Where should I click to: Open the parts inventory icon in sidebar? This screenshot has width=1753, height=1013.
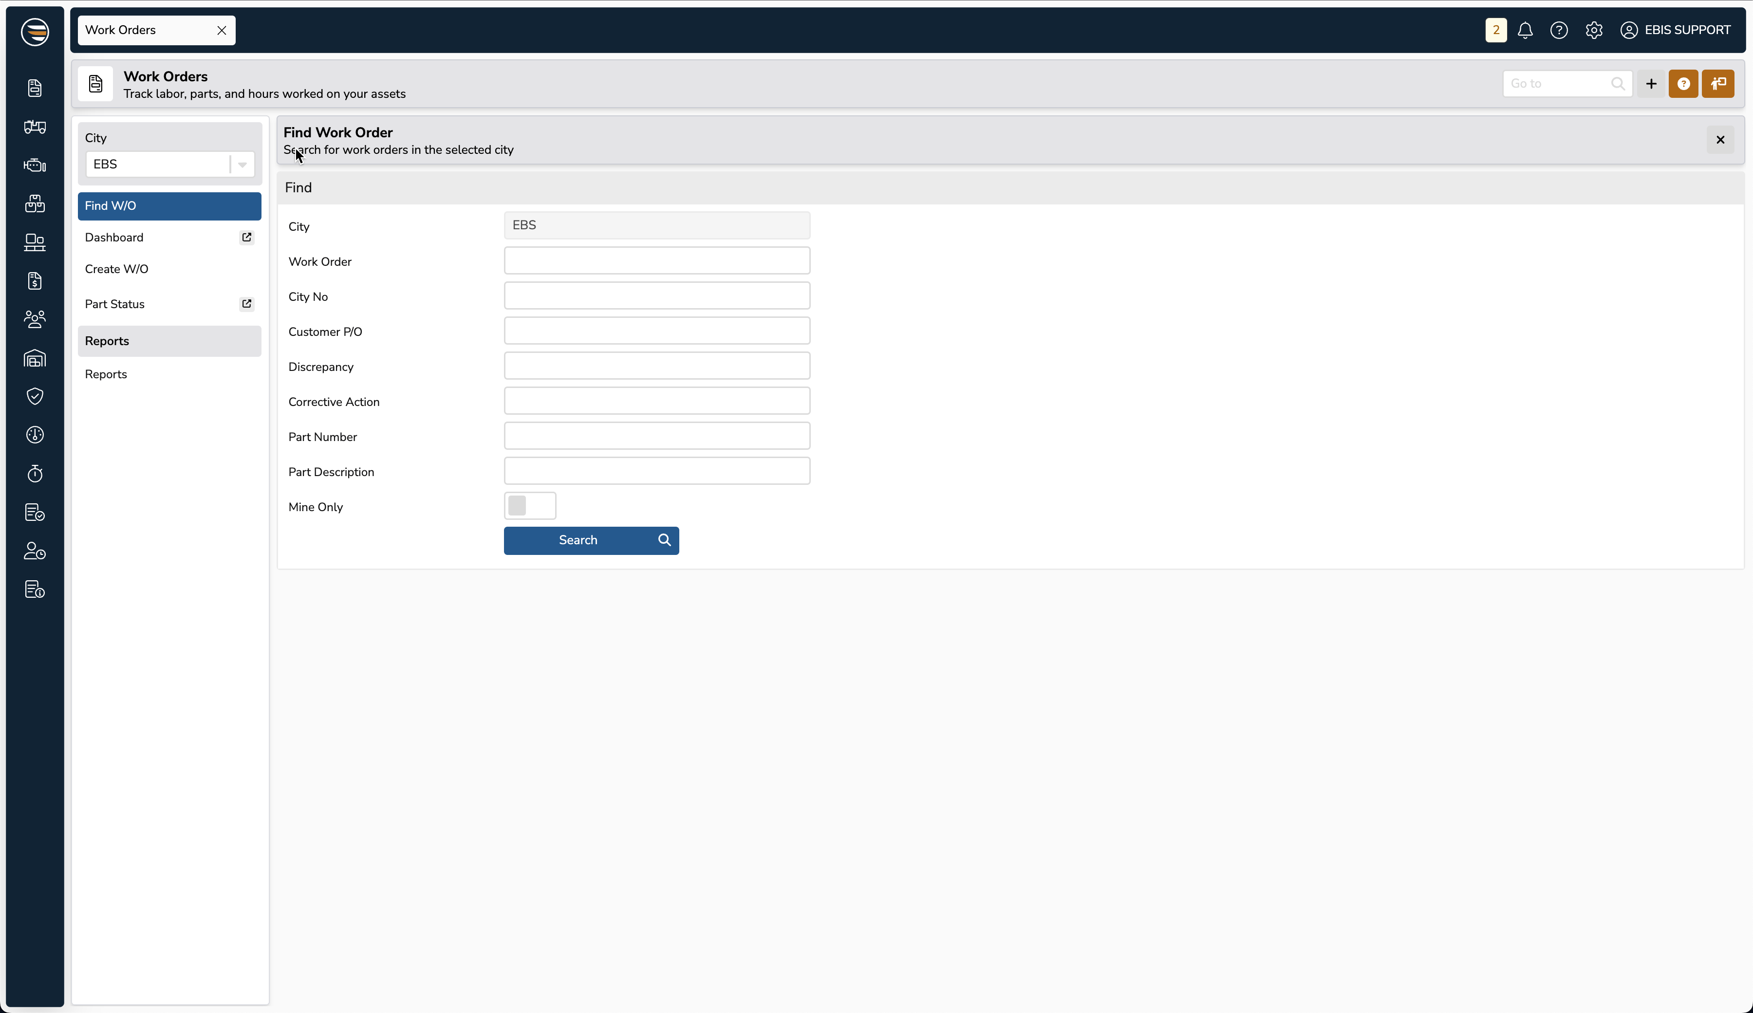click(35, 203)
